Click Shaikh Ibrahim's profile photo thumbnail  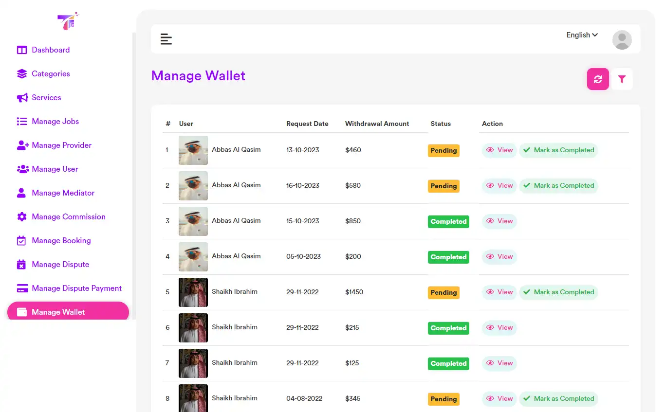[x=193, y=292]
